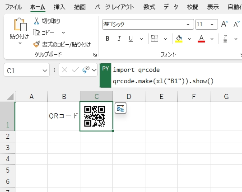The width and height of the screenshot is (242, 192).
Task: Click the formula line import qrcode
Action: 136,70
